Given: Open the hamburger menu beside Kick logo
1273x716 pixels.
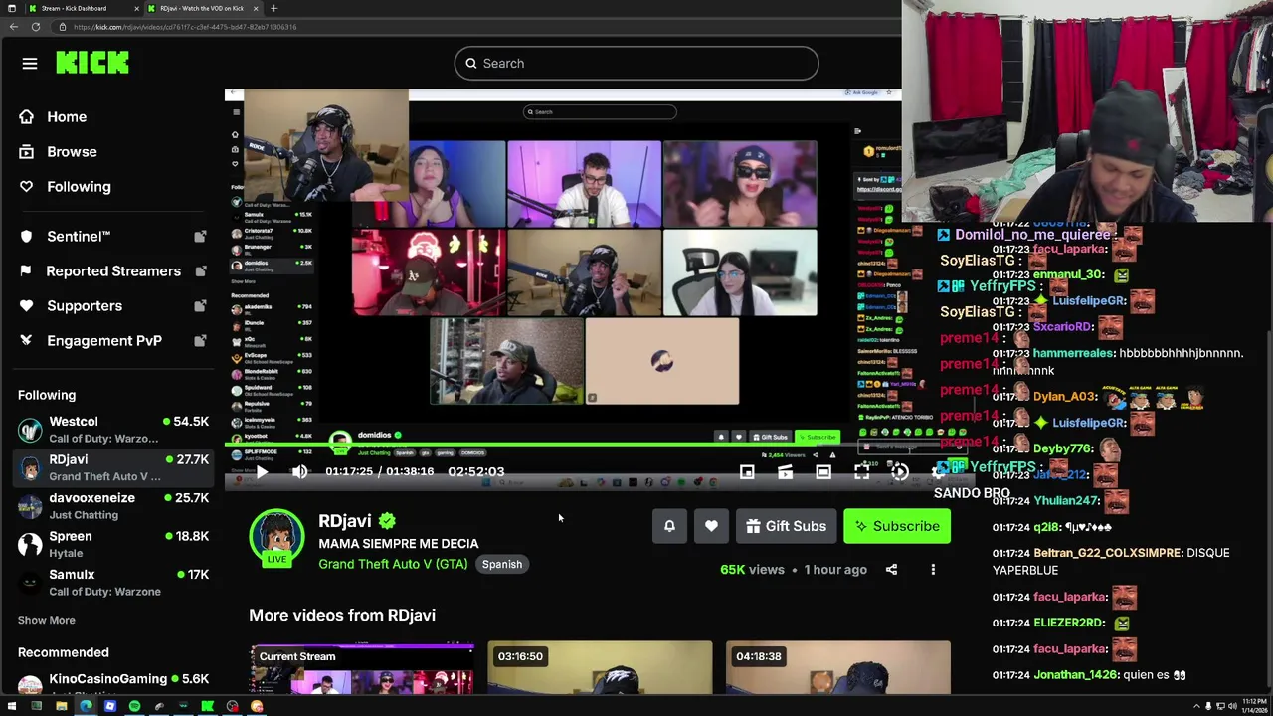Looking at the screenshot, I should [x=30, y=64].
